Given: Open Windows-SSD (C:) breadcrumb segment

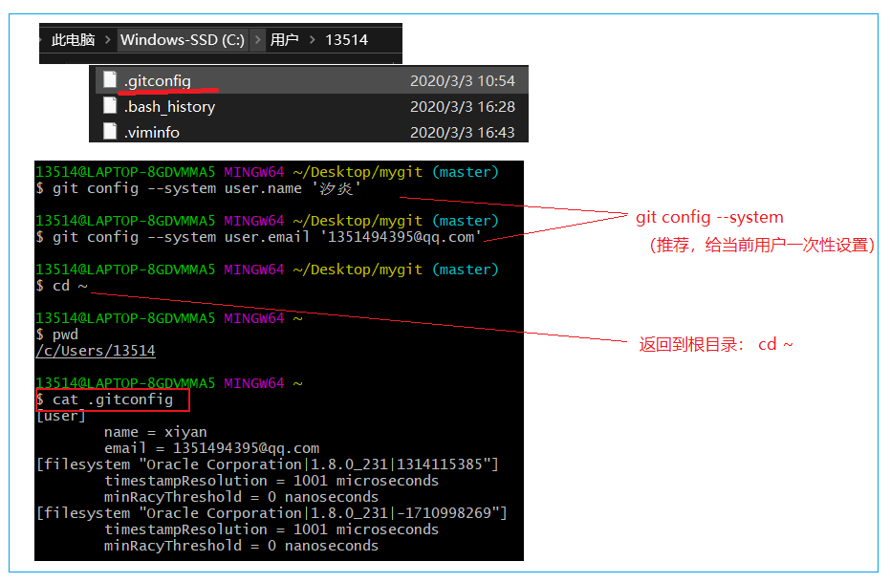Looking at the screenshot, I should 182,40.
